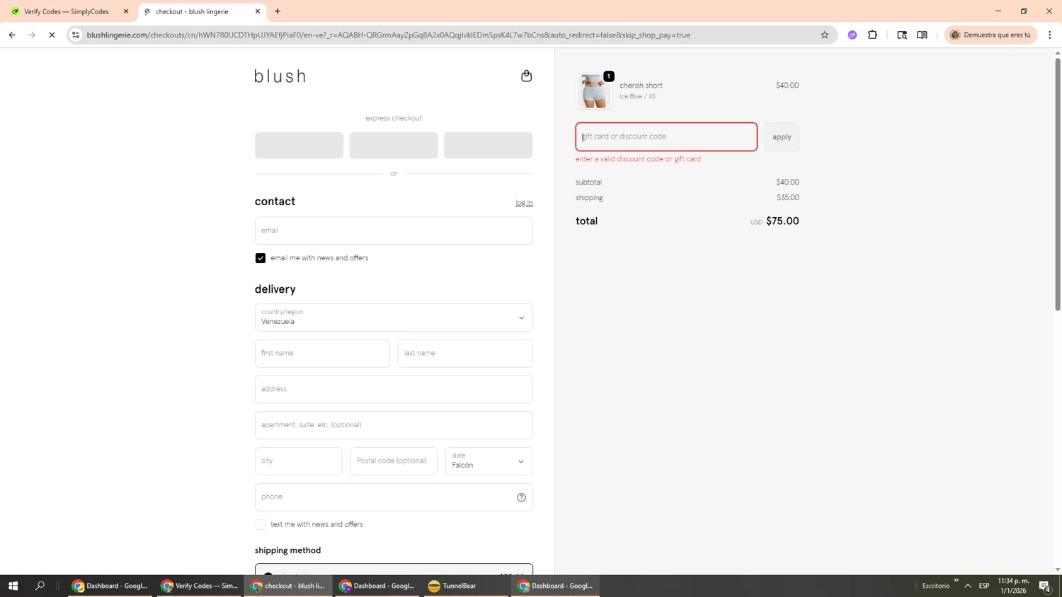
Task: Open the TunnelBear taskbar app
Action: 466,586
